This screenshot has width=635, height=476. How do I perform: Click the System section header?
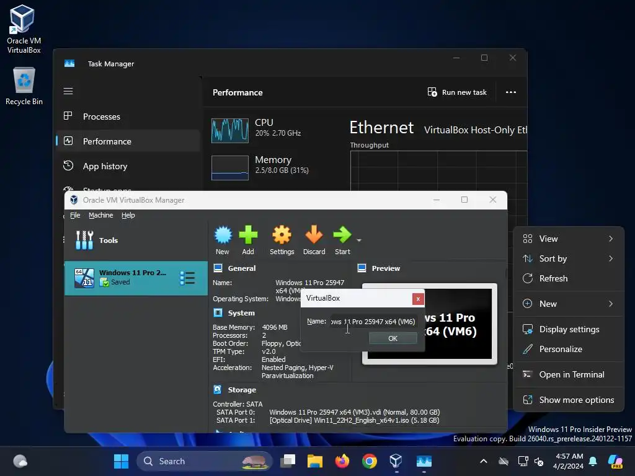[x=241, y=313]
